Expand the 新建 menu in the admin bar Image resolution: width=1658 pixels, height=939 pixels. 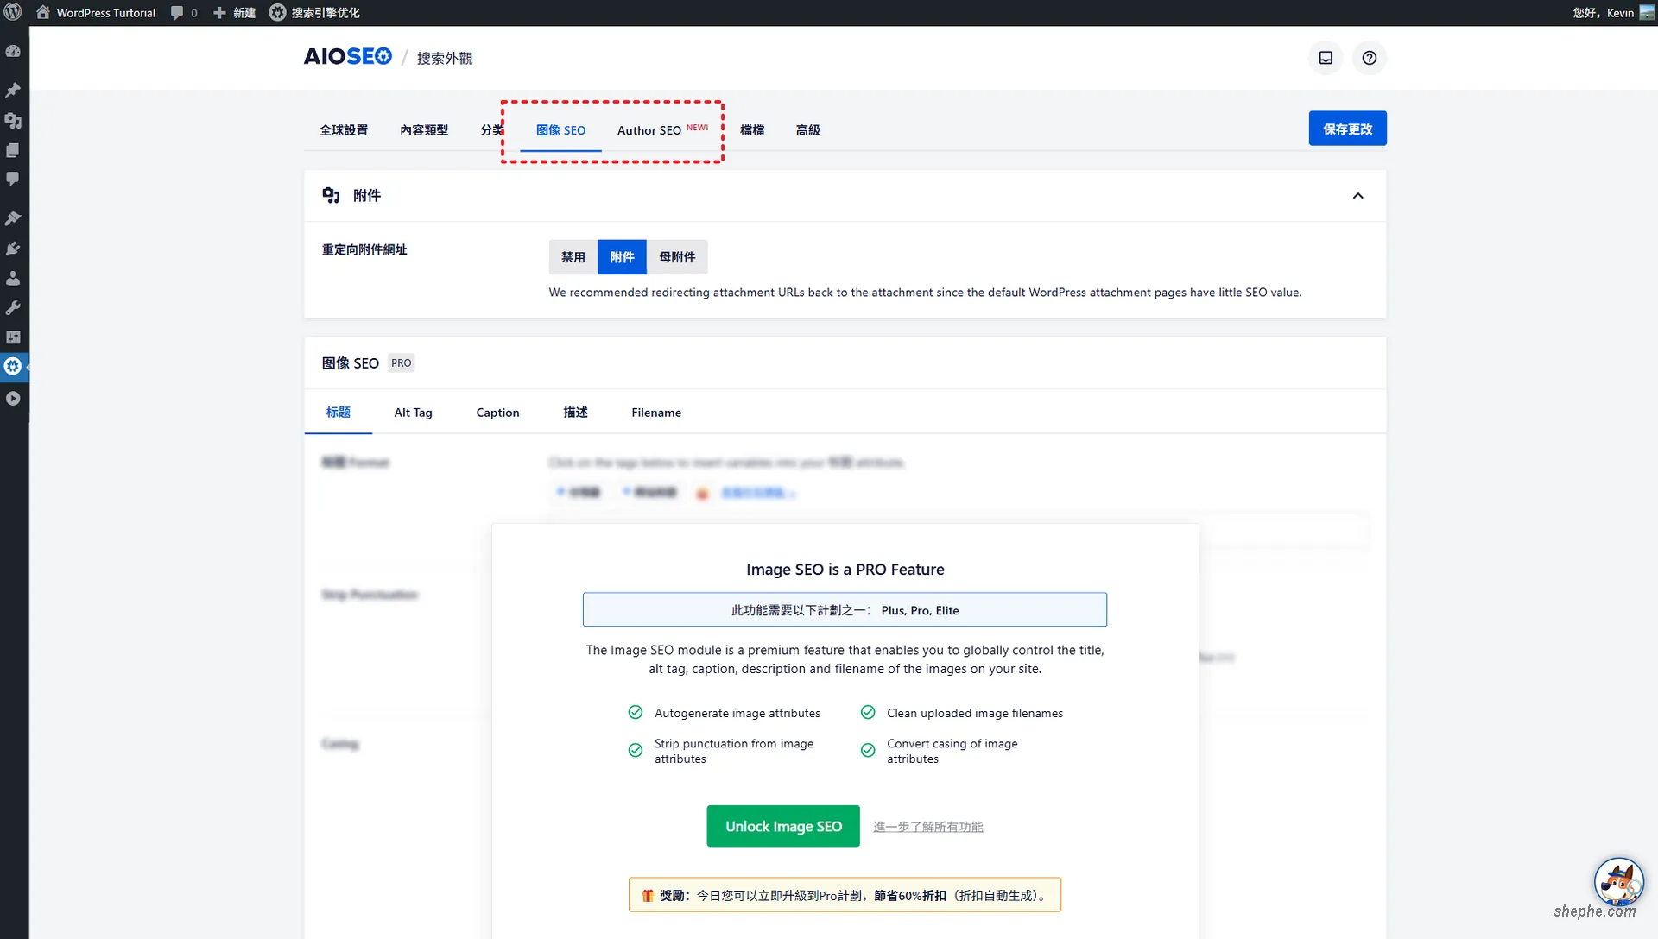pos(235,12)
